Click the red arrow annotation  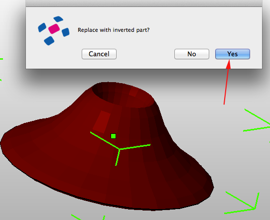pyautogui.click(x=227, y=82)
